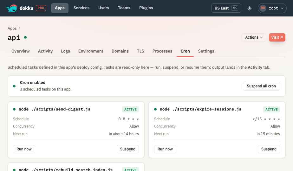This screenshot has height=171, width=293.
Task: Suspend the send-digest.js task
Action: point(128,149)
